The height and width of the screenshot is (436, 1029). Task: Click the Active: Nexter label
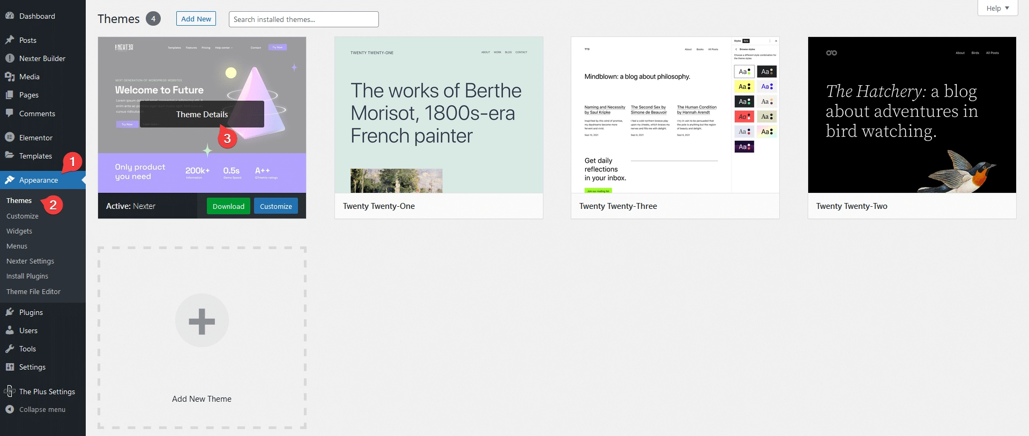coord(131,206)
